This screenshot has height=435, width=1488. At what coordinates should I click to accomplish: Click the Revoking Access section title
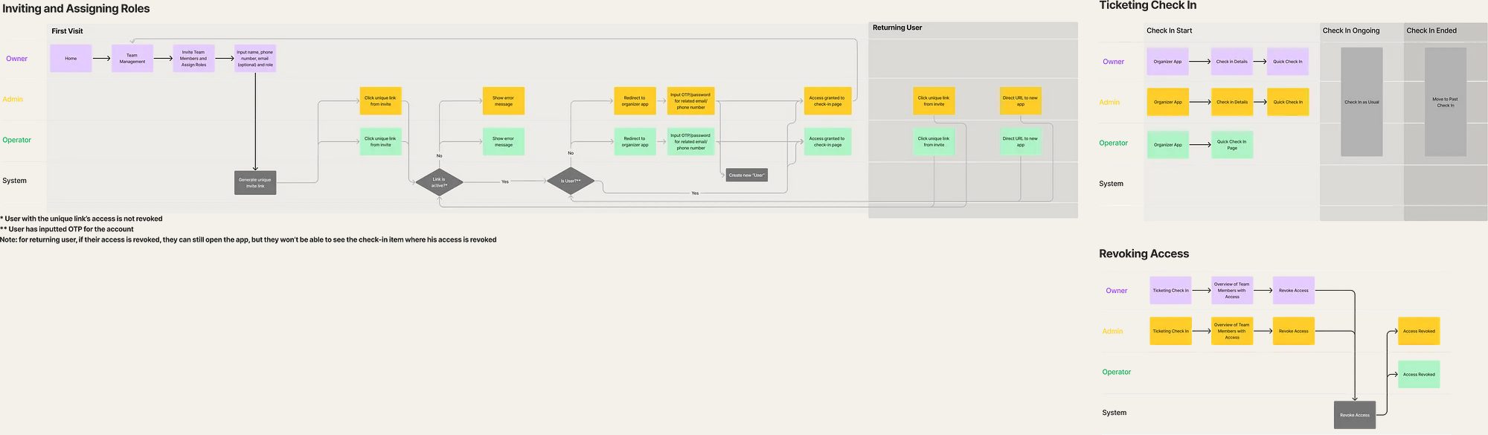pyautogui.click(x=1144, y=254)
